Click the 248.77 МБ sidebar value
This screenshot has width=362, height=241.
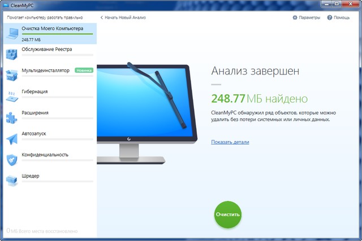point(31,40)
